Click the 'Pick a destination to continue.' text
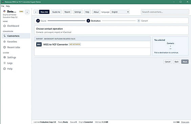 coord(166,53)
